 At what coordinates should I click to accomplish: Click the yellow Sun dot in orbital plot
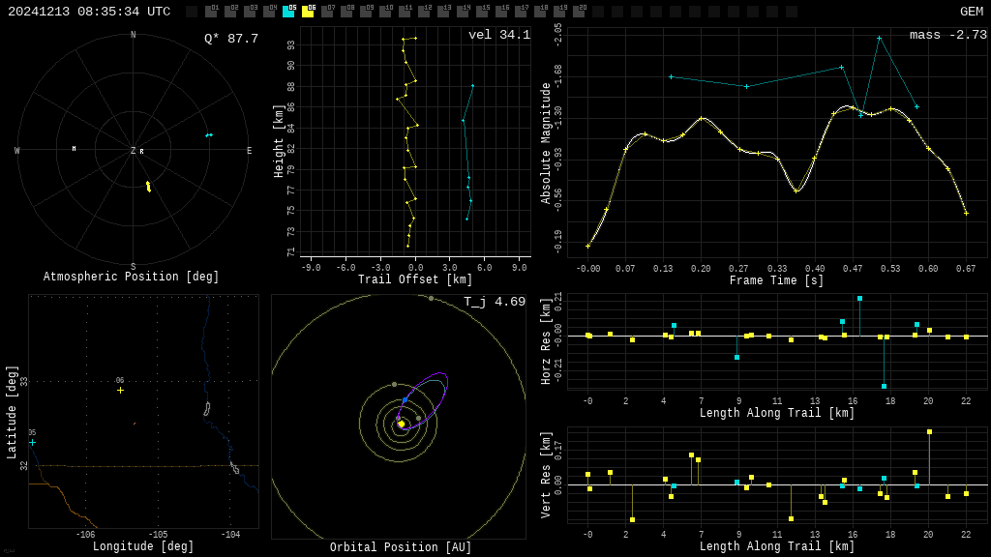click(x=401, y=424)
